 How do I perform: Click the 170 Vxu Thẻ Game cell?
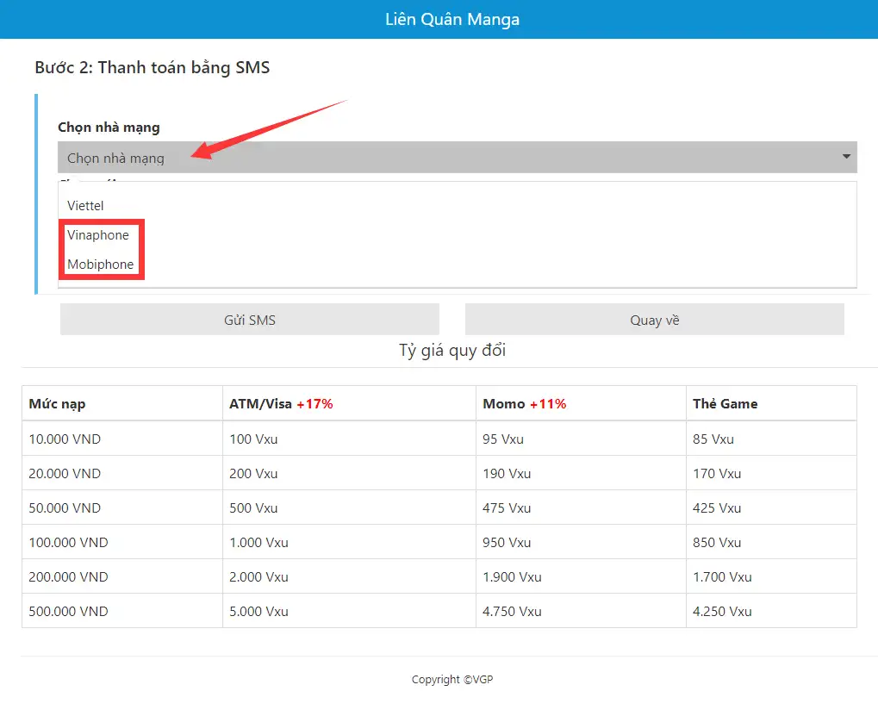click(772, 473)
